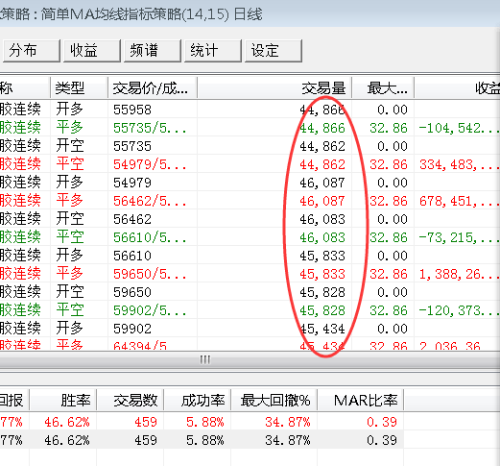
Task: Click the black volume cell 44,862
Action: click(322, 146)
